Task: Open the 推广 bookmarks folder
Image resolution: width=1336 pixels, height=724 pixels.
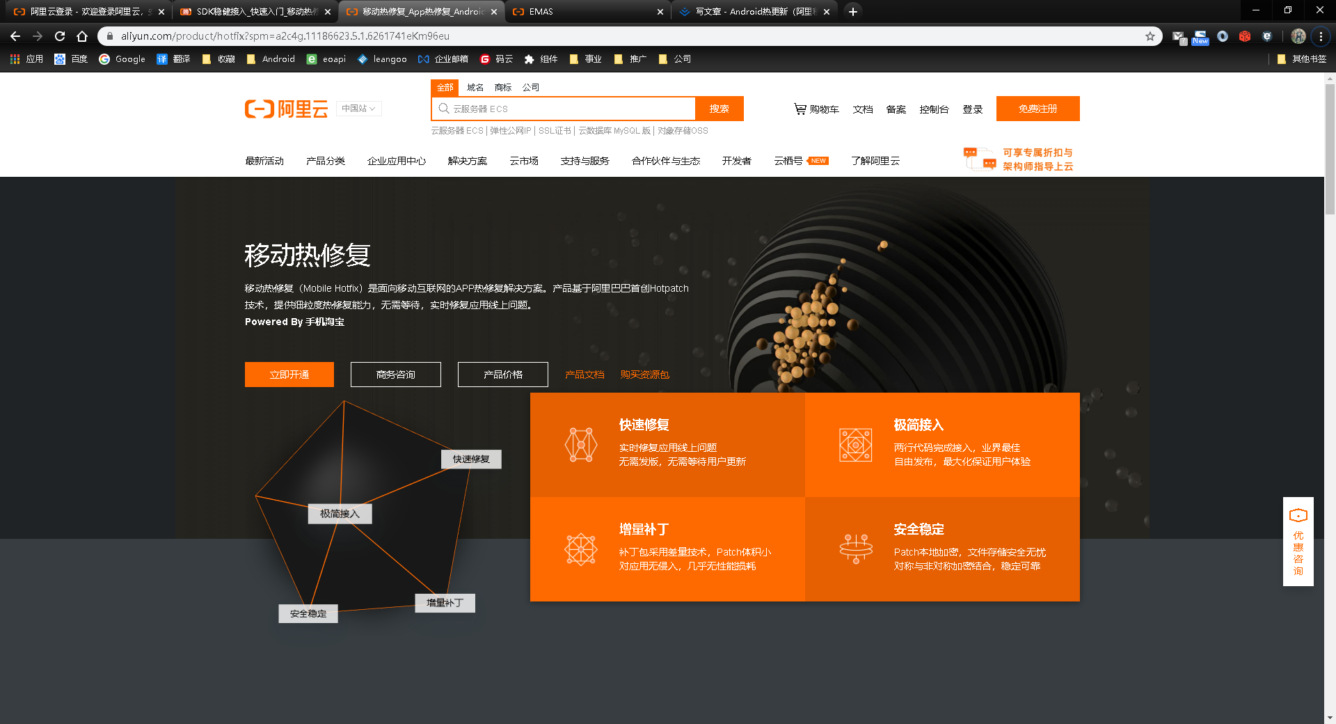Action: click(630, 59)
